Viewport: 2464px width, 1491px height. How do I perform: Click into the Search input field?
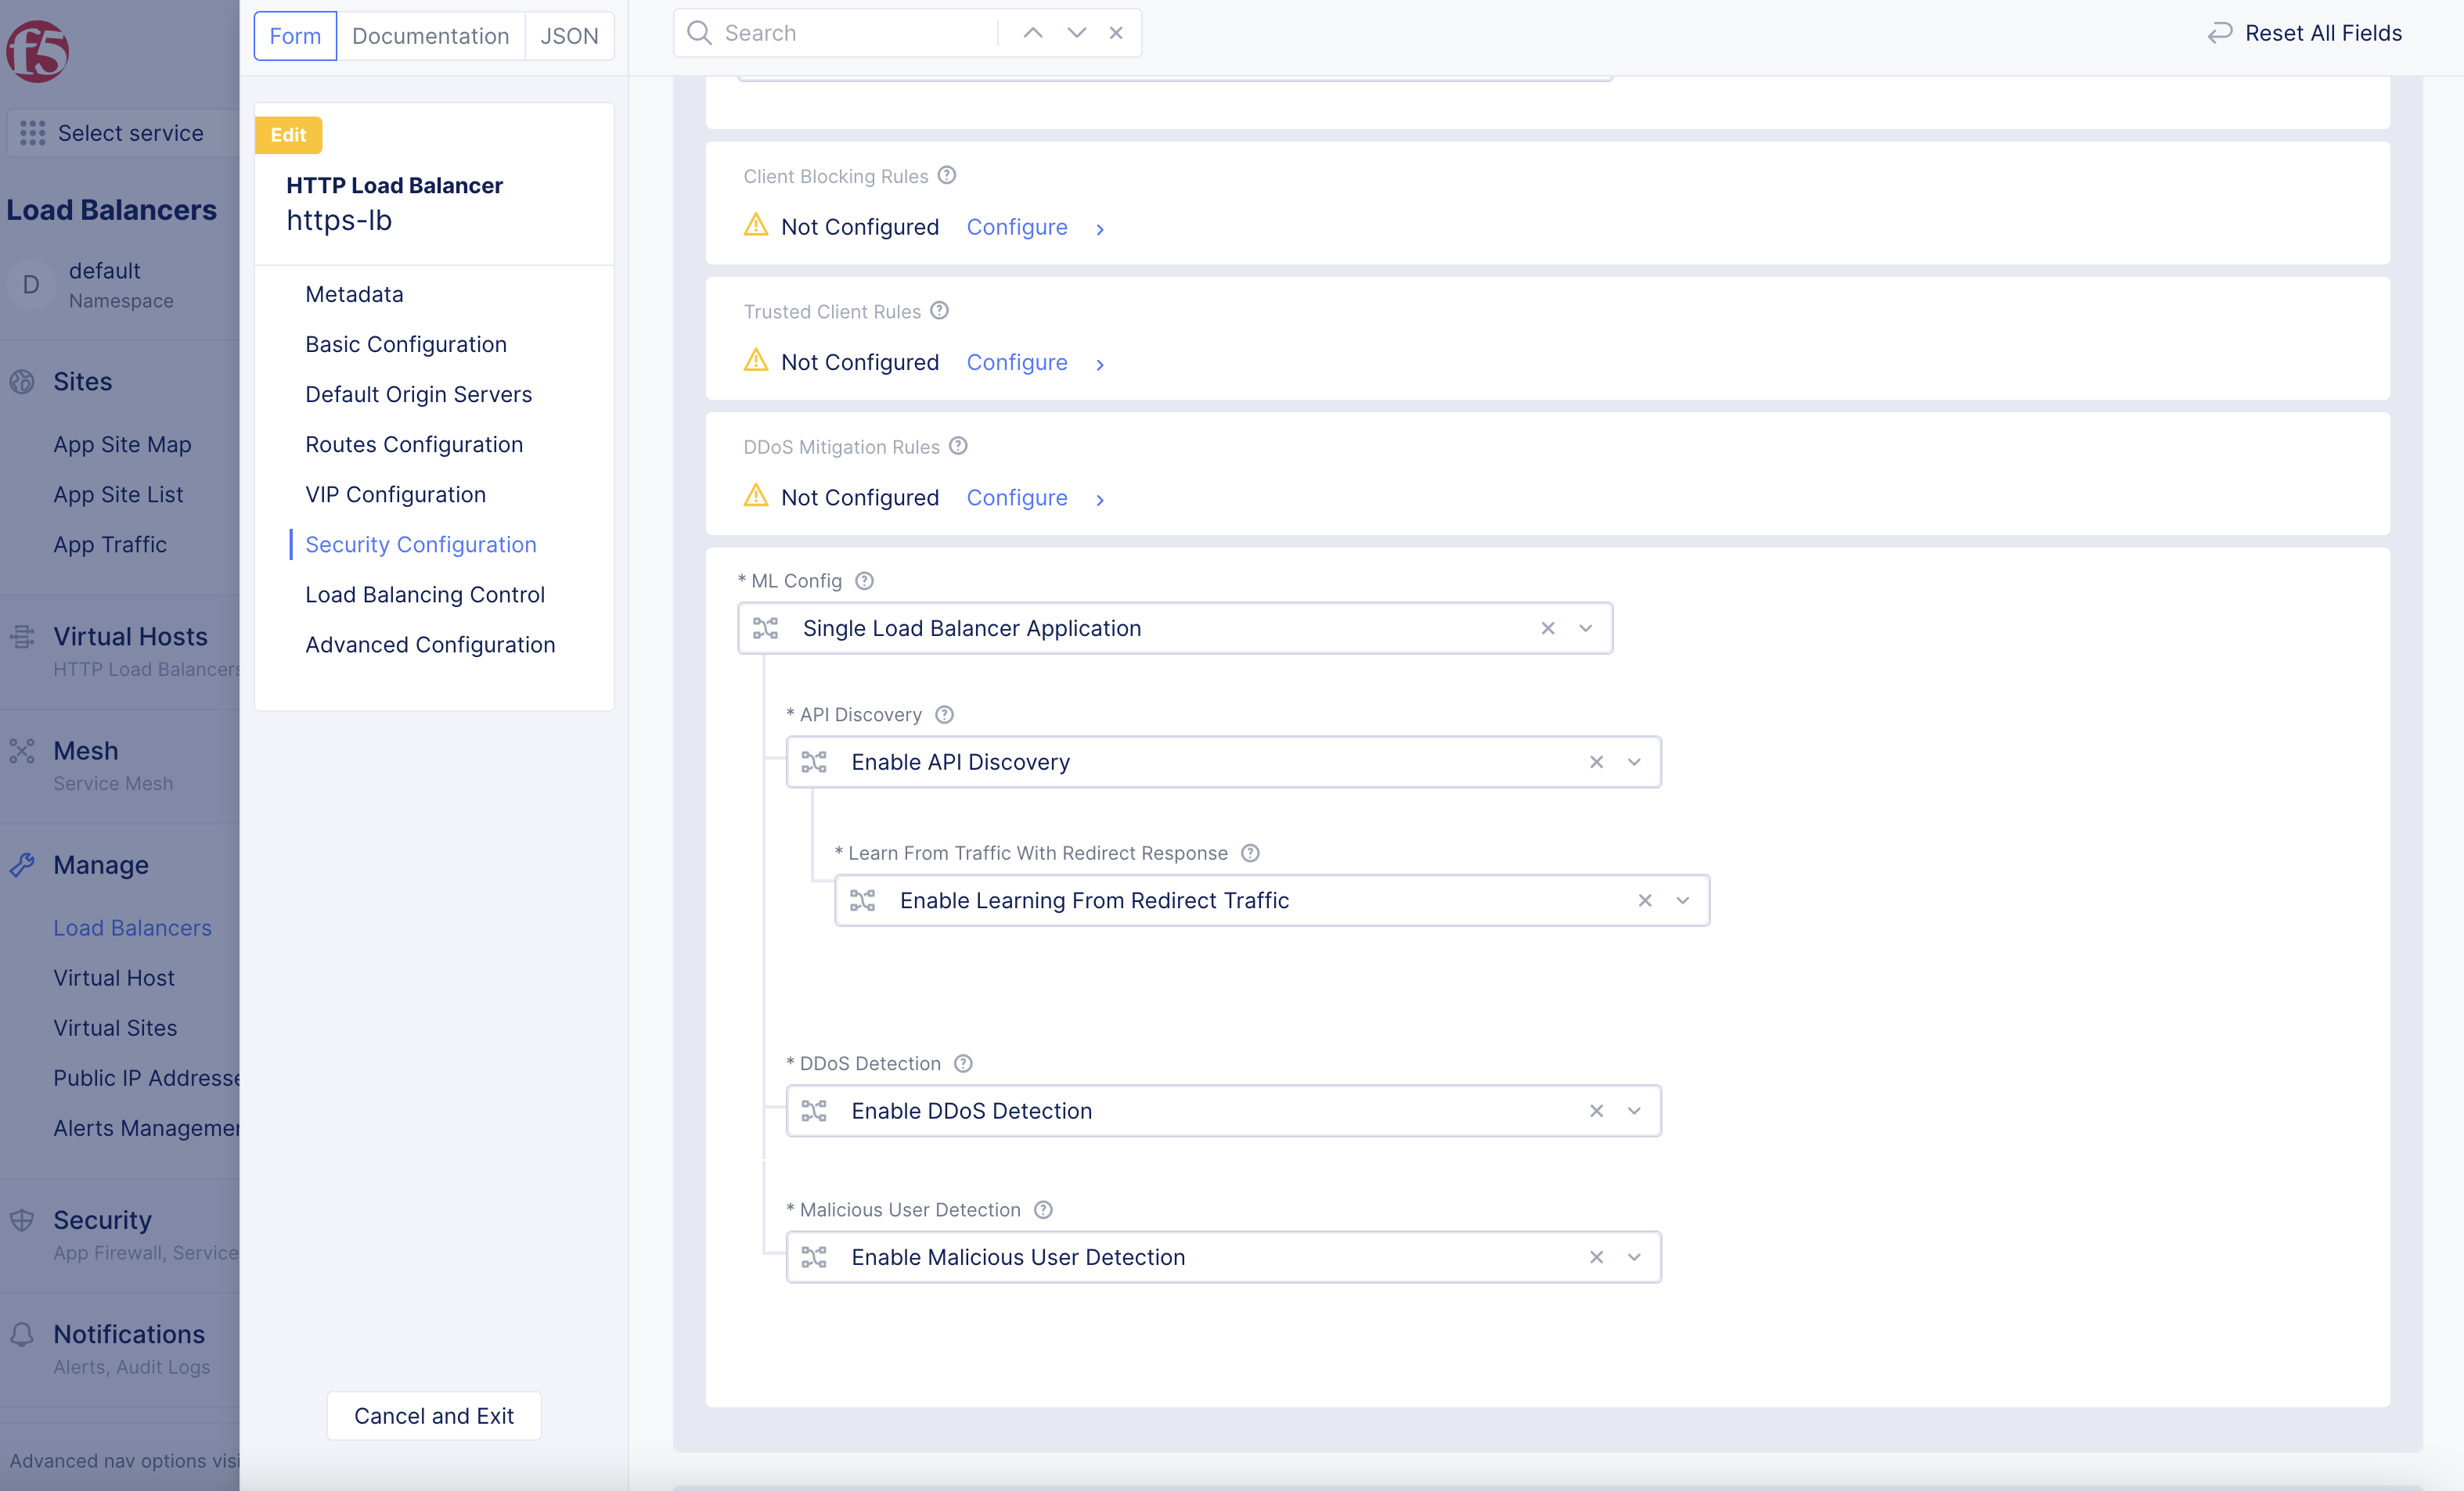point(855,33)
